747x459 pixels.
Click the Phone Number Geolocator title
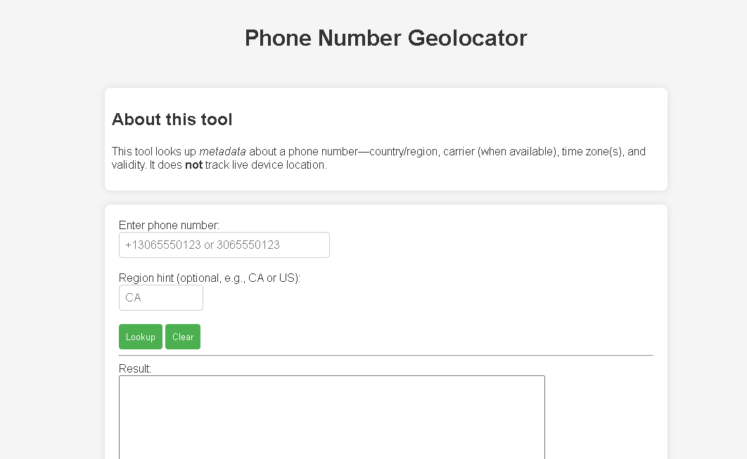coord(385,38)
